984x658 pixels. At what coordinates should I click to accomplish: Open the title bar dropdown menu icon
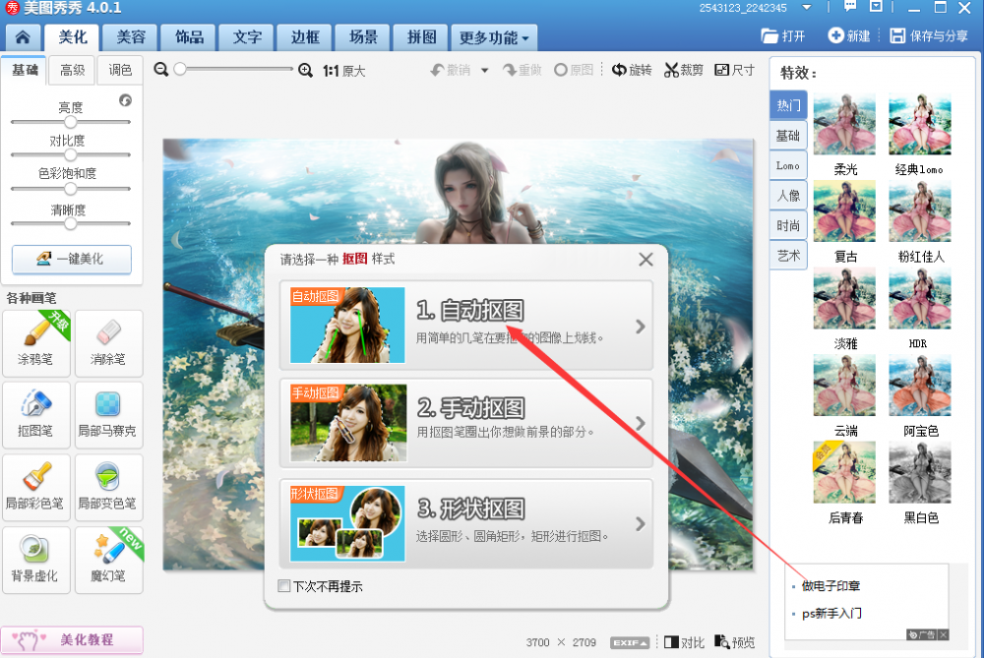[876, 7]
